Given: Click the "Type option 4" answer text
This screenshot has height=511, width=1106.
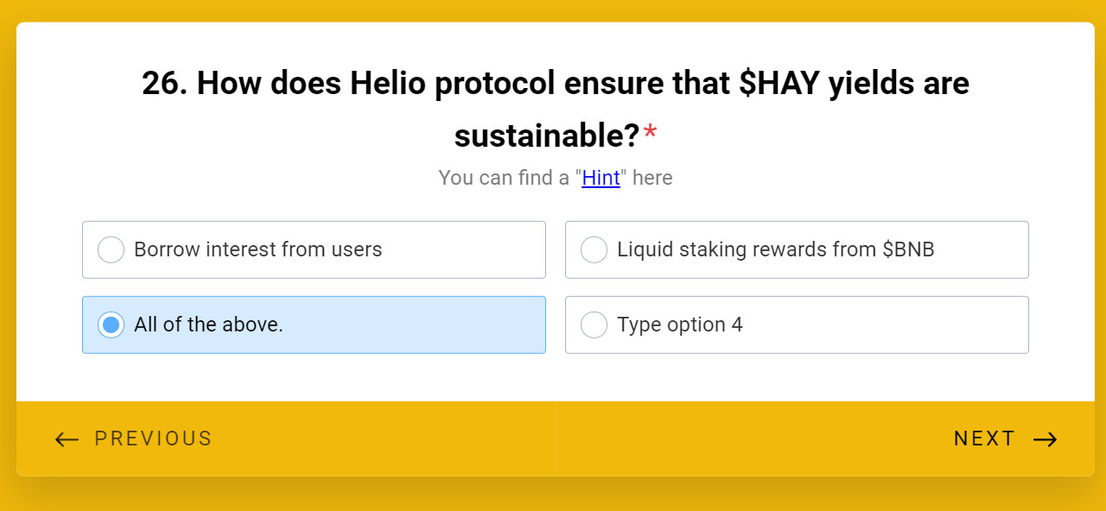Looking at the screenshot, I should (679, 325).
